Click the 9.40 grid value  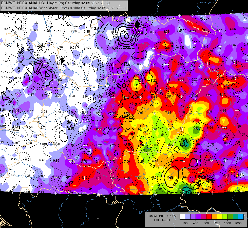click(x=155, y=161)
